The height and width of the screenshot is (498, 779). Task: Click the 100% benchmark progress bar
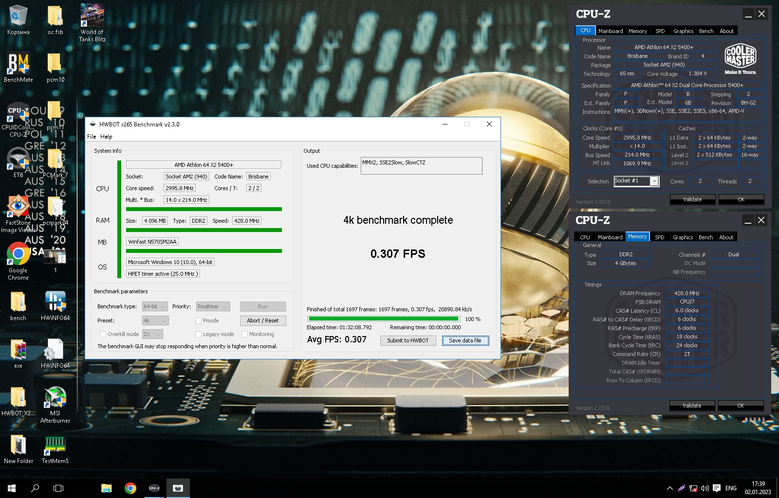pyautogui.click(x=383, y=319)
